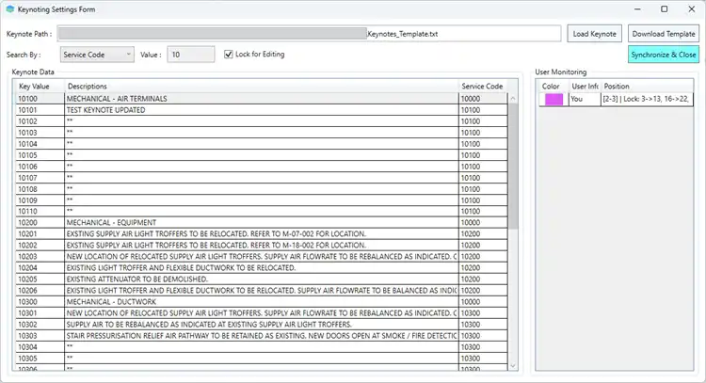Image resolution: width=706 pixels, height=383 pixels.
Task: Click scroll up arrow of keynote grid
Action: point(512,98)
